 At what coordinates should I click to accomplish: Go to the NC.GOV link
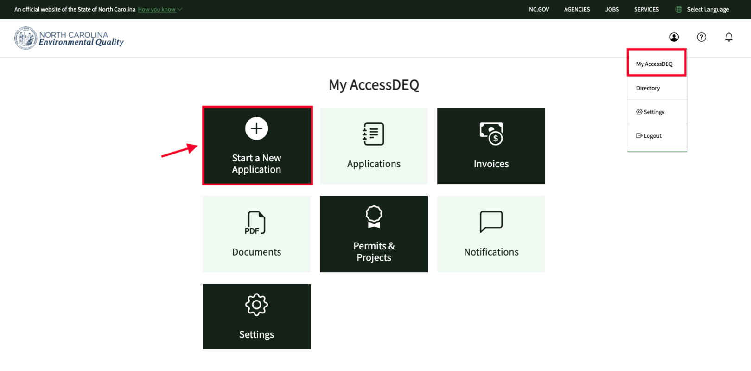pos(539,9)
